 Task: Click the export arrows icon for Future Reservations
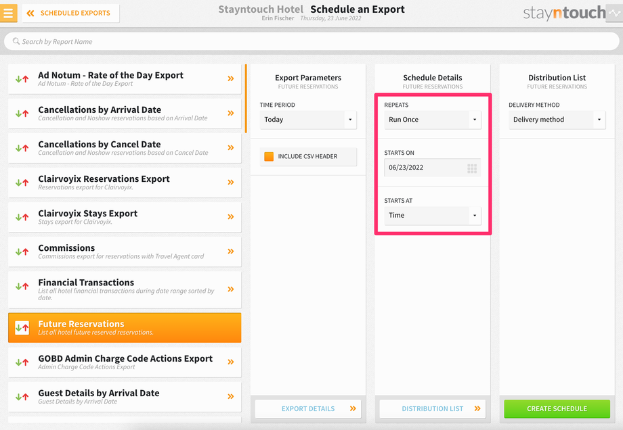pyautogui.click(x=22, y=328)
